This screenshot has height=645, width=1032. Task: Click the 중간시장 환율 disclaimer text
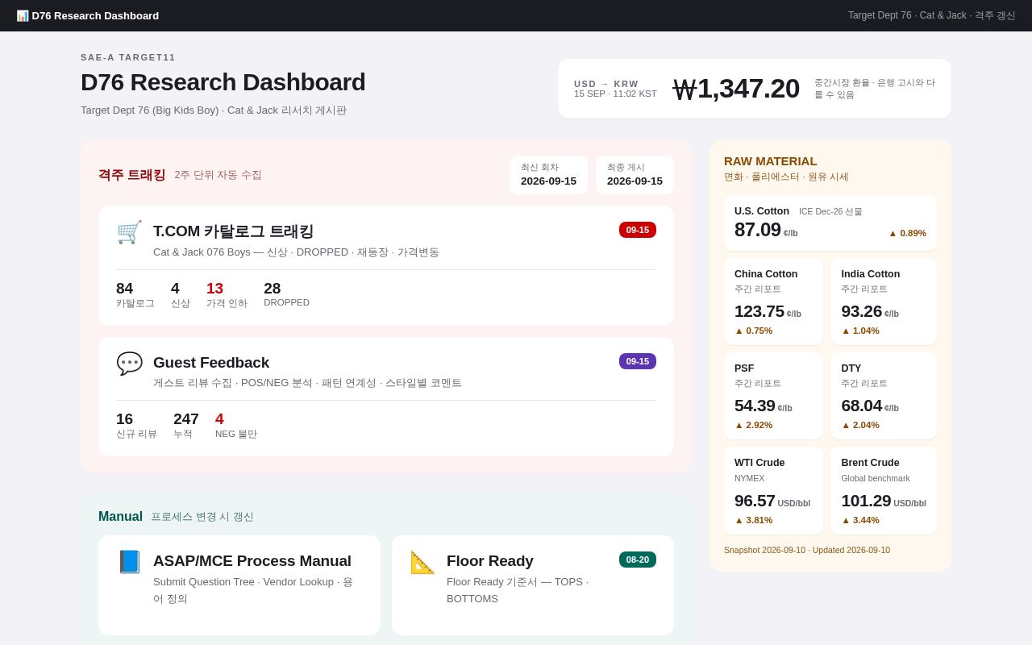tap(875, 89)
